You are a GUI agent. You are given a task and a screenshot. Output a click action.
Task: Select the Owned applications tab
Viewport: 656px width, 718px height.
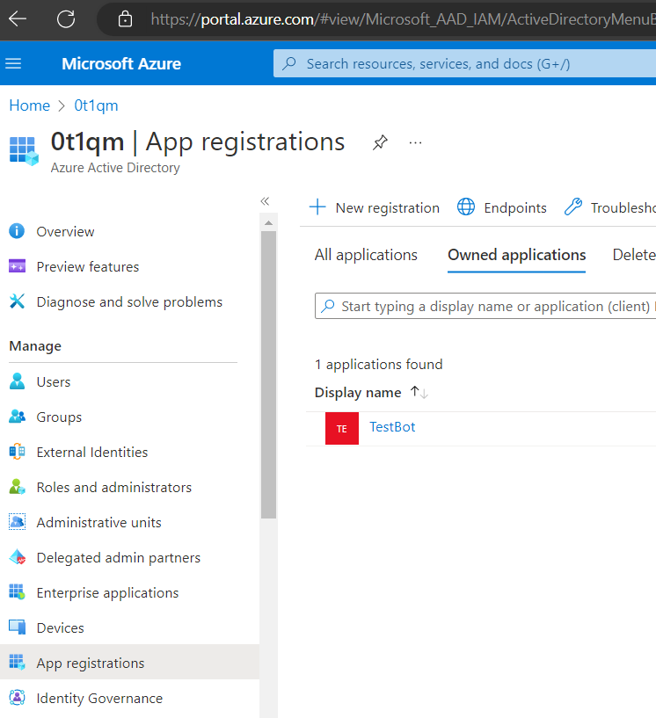tap(516, 255)
